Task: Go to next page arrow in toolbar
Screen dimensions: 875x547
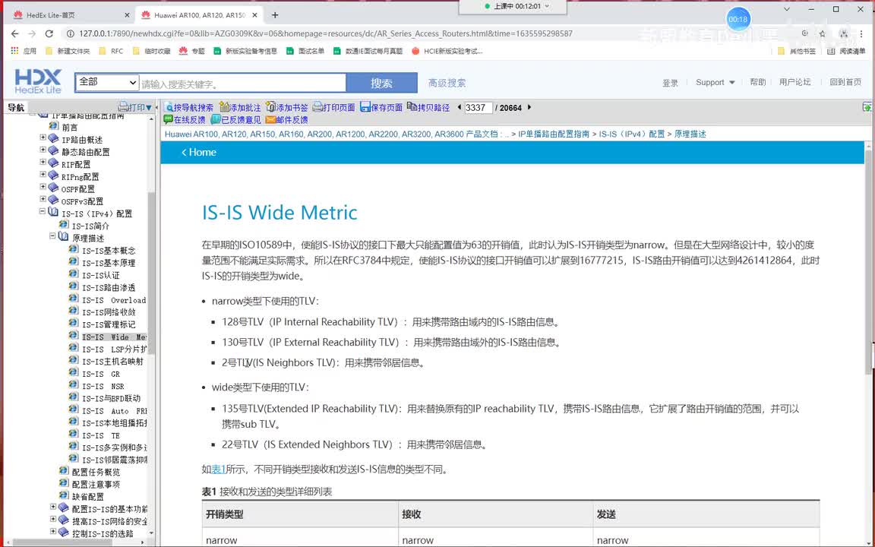Action: click(x=529, y=107)
